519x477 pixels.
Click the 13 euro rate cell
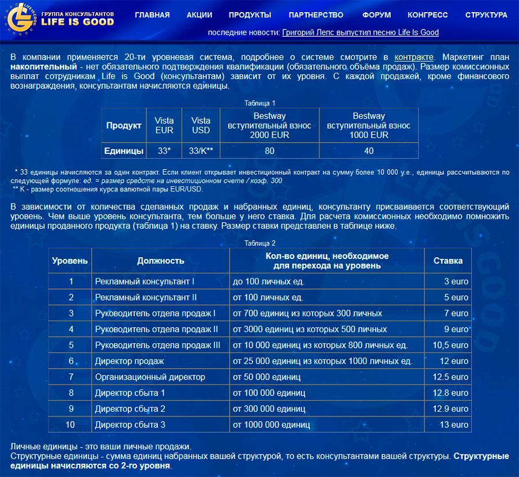point(448,425)
